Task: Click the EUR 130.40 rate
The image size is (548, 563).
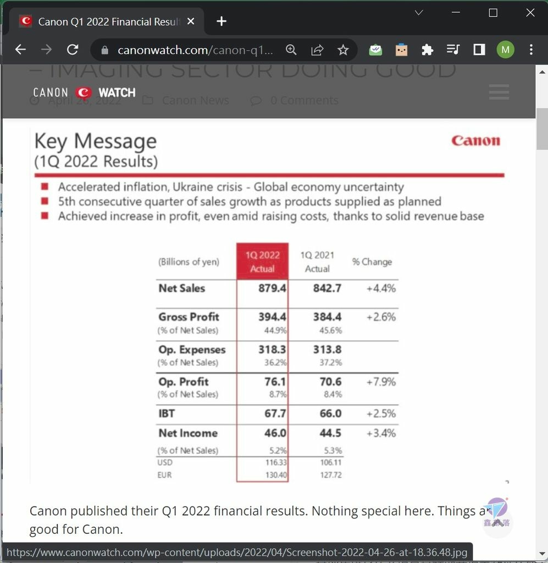Action: tap(276, 474)
